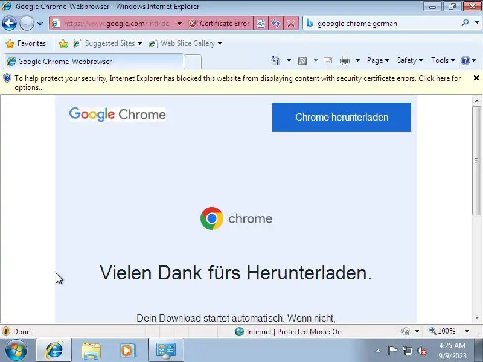Expand the zoom level dropdown arrow

tap(467, 331)
